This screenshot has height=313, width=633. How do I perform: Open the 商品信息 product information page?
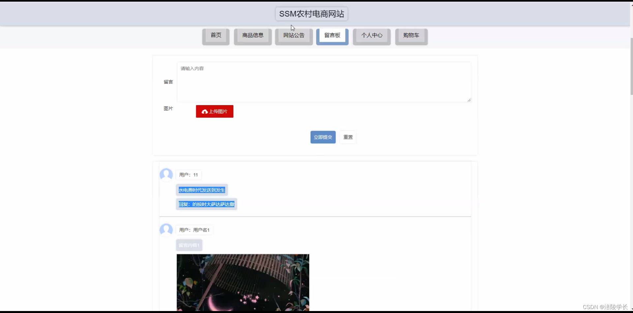pos(253,35)
